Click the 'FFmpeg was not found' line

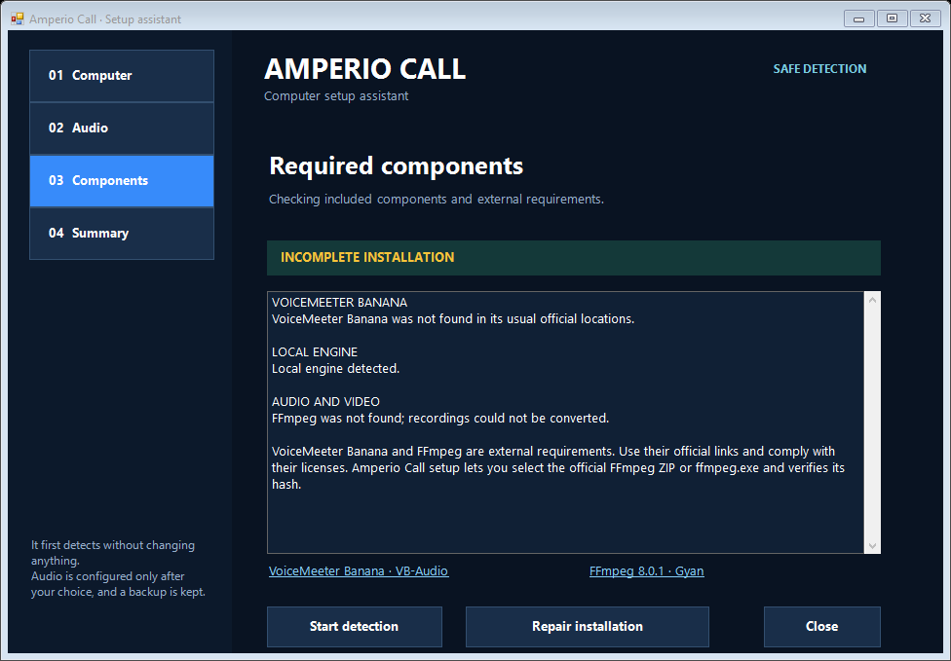[x=440, y=418]
